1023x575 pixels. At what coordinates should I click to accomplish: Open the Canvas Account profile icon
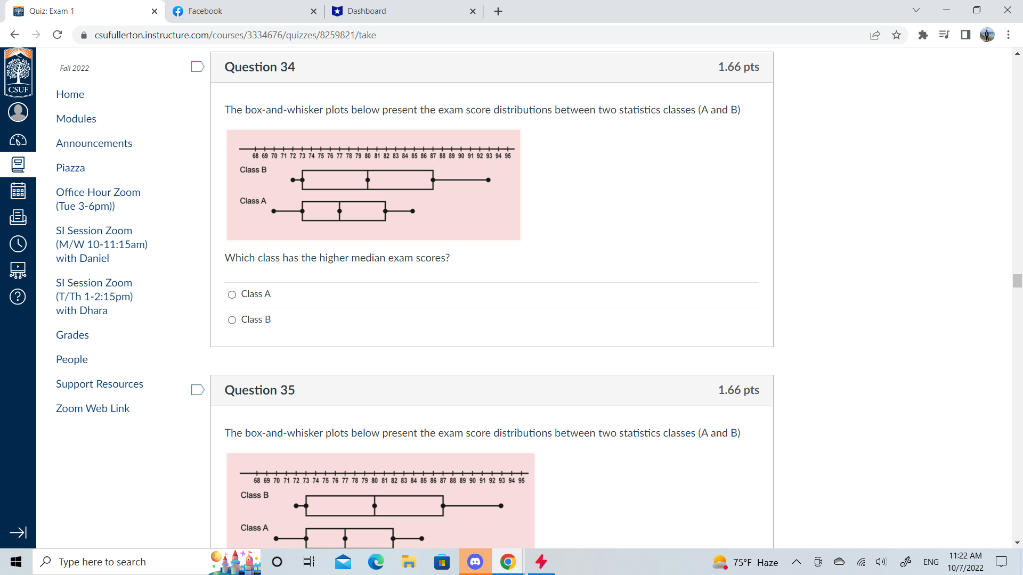(18, 112)
